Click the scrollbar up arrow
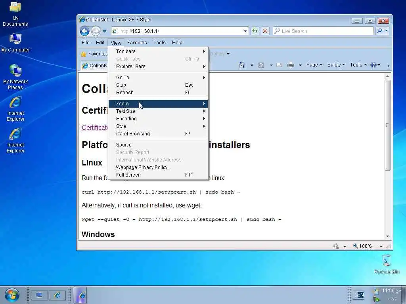 click(x=387, y=76)
